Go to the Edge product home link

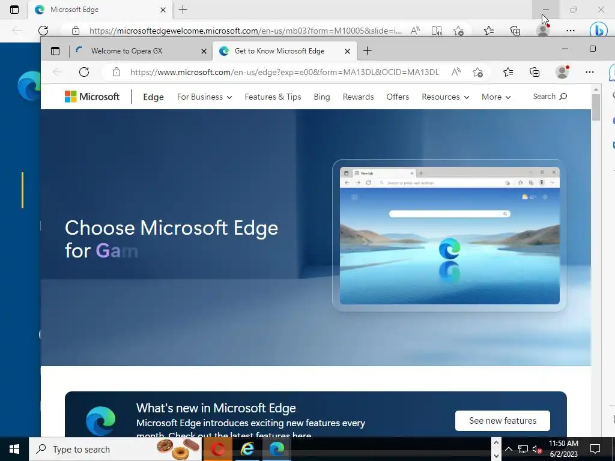pos(153,97)
